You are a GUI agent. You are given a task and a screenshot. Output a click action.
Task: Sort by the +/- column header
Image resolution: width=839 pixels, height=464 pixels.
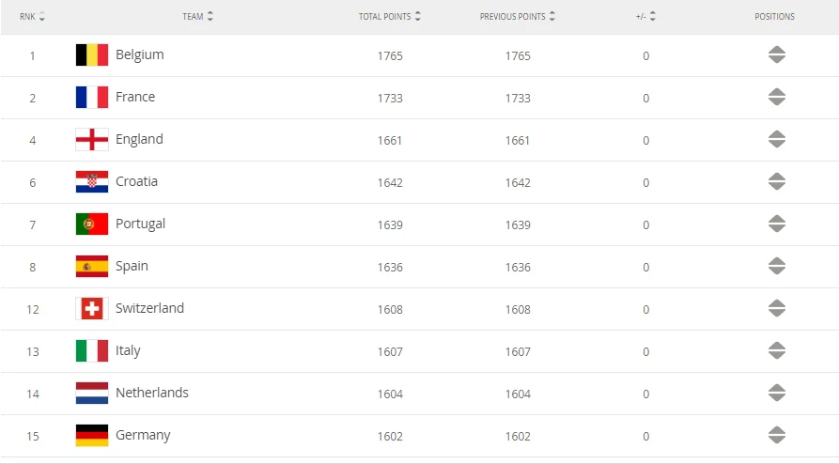tap(652, 17)
